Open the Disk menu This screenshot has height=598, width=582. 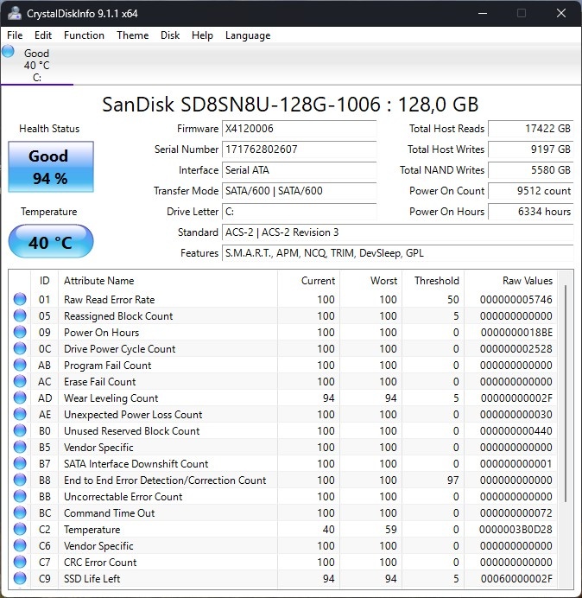point(170,35)
